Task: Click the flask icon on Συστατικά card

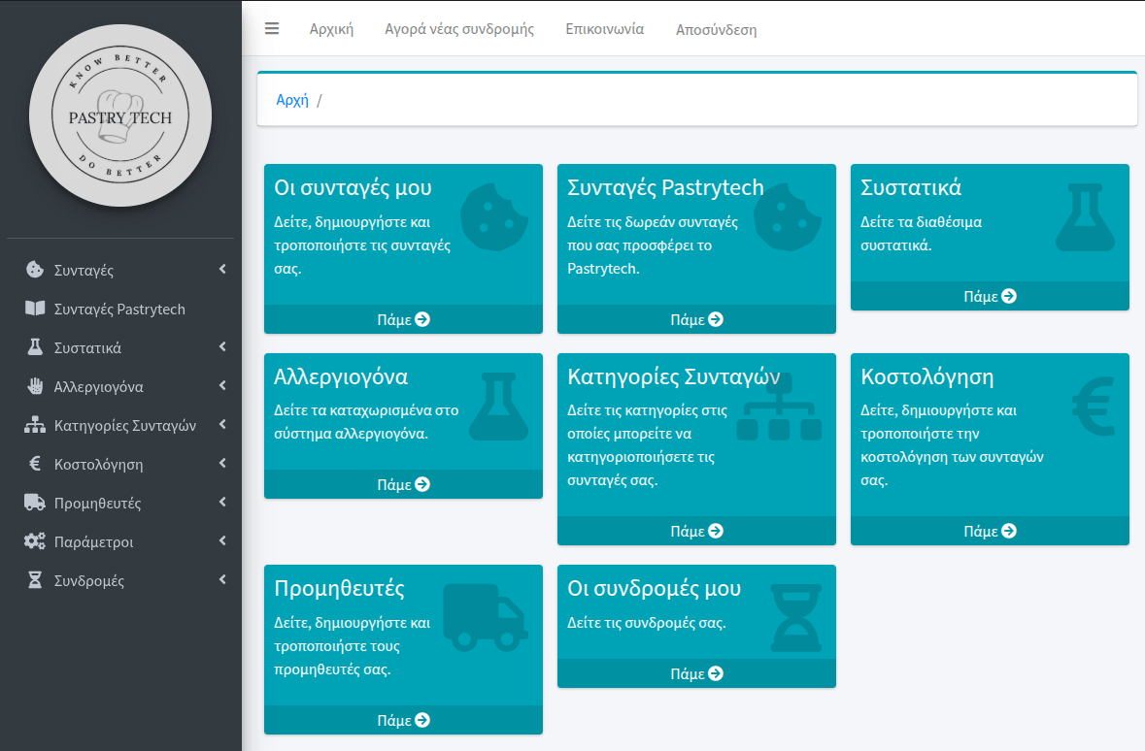Action: (1085, 216)
